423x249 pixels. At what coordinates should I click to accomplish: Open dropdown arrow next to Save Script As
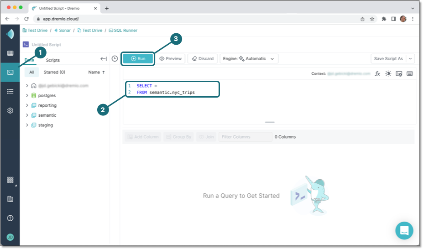tap(410, 58)
